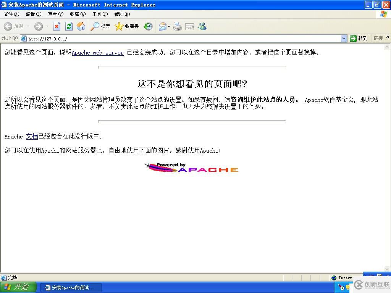Open Search (搜索) magnifier button

[100, 26]
